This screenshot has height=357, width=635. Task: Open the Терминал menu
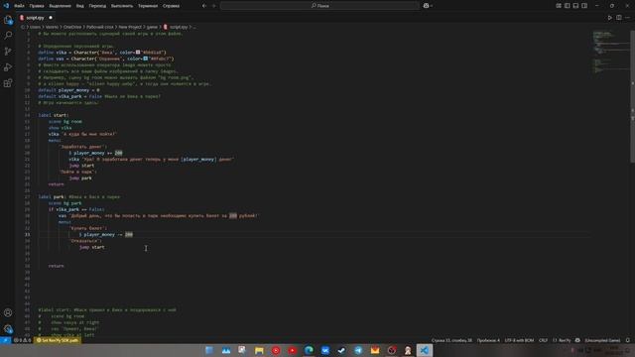[x=148, y=6]
